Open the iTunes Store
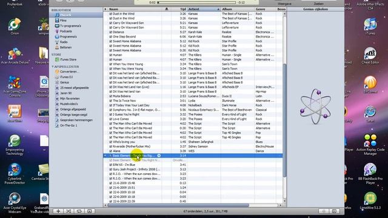The height and width of the screenshot is (218, 388). pos(68,59)
